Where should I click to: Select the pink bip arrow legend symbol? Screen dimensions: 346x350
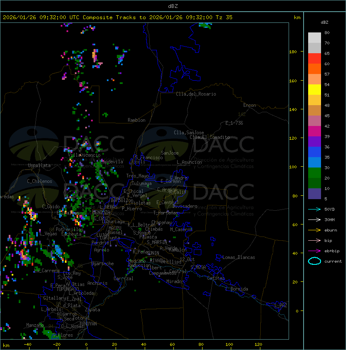click(314, 240)
